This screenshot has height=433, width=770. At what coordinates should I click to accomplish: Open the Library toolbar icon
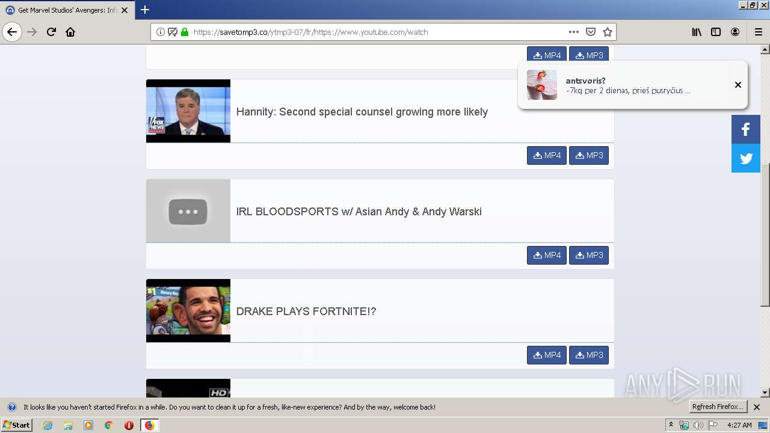[697, 32]
